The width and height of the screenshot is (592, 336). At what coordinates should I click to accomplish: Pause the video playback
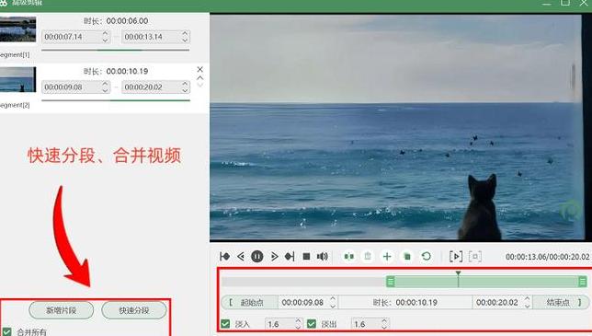tap(257, 257)
